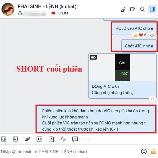Screen dimensions: 158x158
Task: Search messages with the magnifier icon
Action: coord(142,9)
